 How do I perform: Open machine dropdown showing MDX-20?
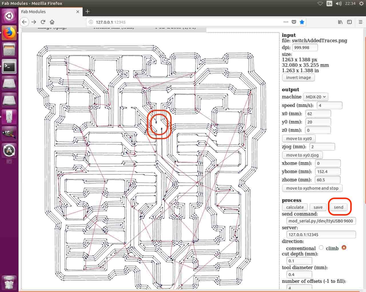(315, 97)
